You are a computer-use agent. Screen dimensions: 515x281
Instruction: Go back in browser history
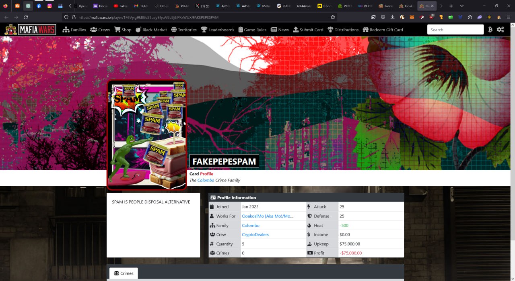click(6, 17)
